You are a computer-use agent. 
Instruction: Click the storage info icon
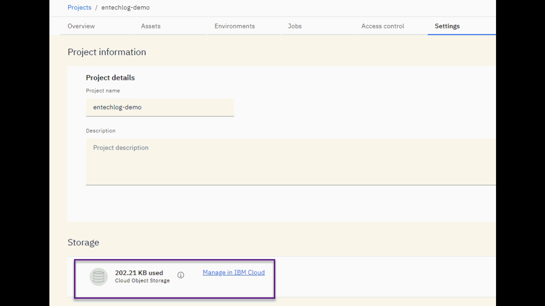point(181,275)
